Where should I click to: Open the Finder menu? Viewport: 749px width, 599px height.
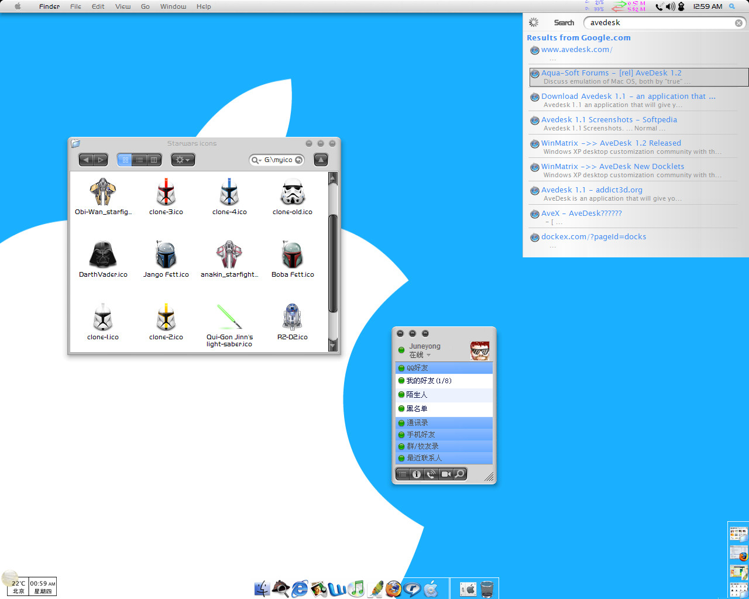coord(50,6)
